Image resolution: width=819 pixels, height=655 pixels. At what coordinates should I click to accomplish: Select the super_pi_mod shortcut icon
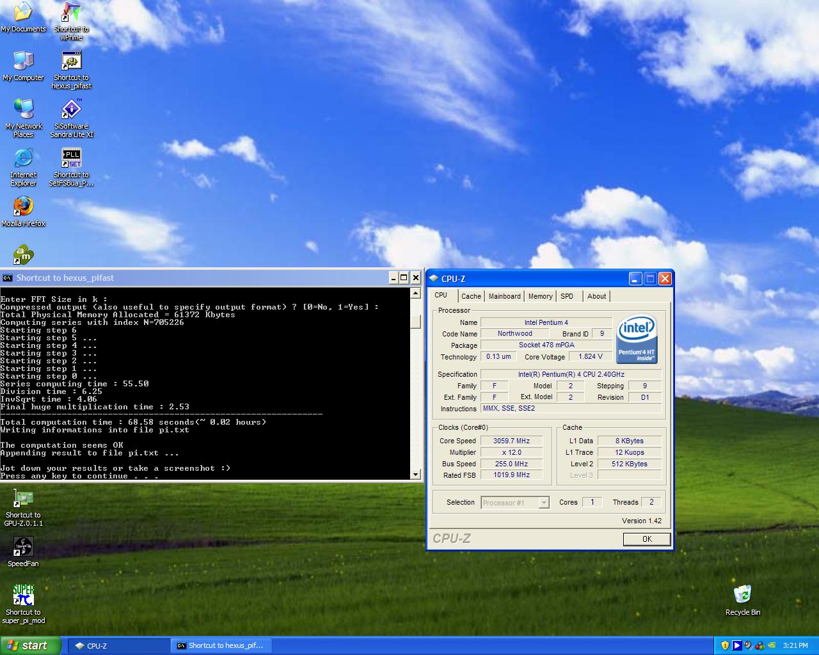tap(23, 604)
